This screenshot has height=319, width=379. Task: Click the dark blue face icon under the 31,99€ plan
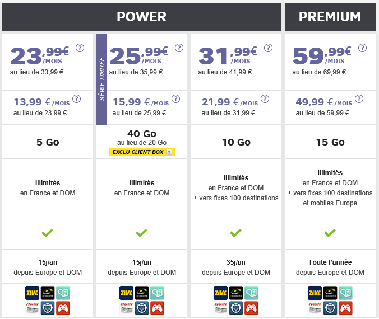pyautogui.click(x=236, y=307)
